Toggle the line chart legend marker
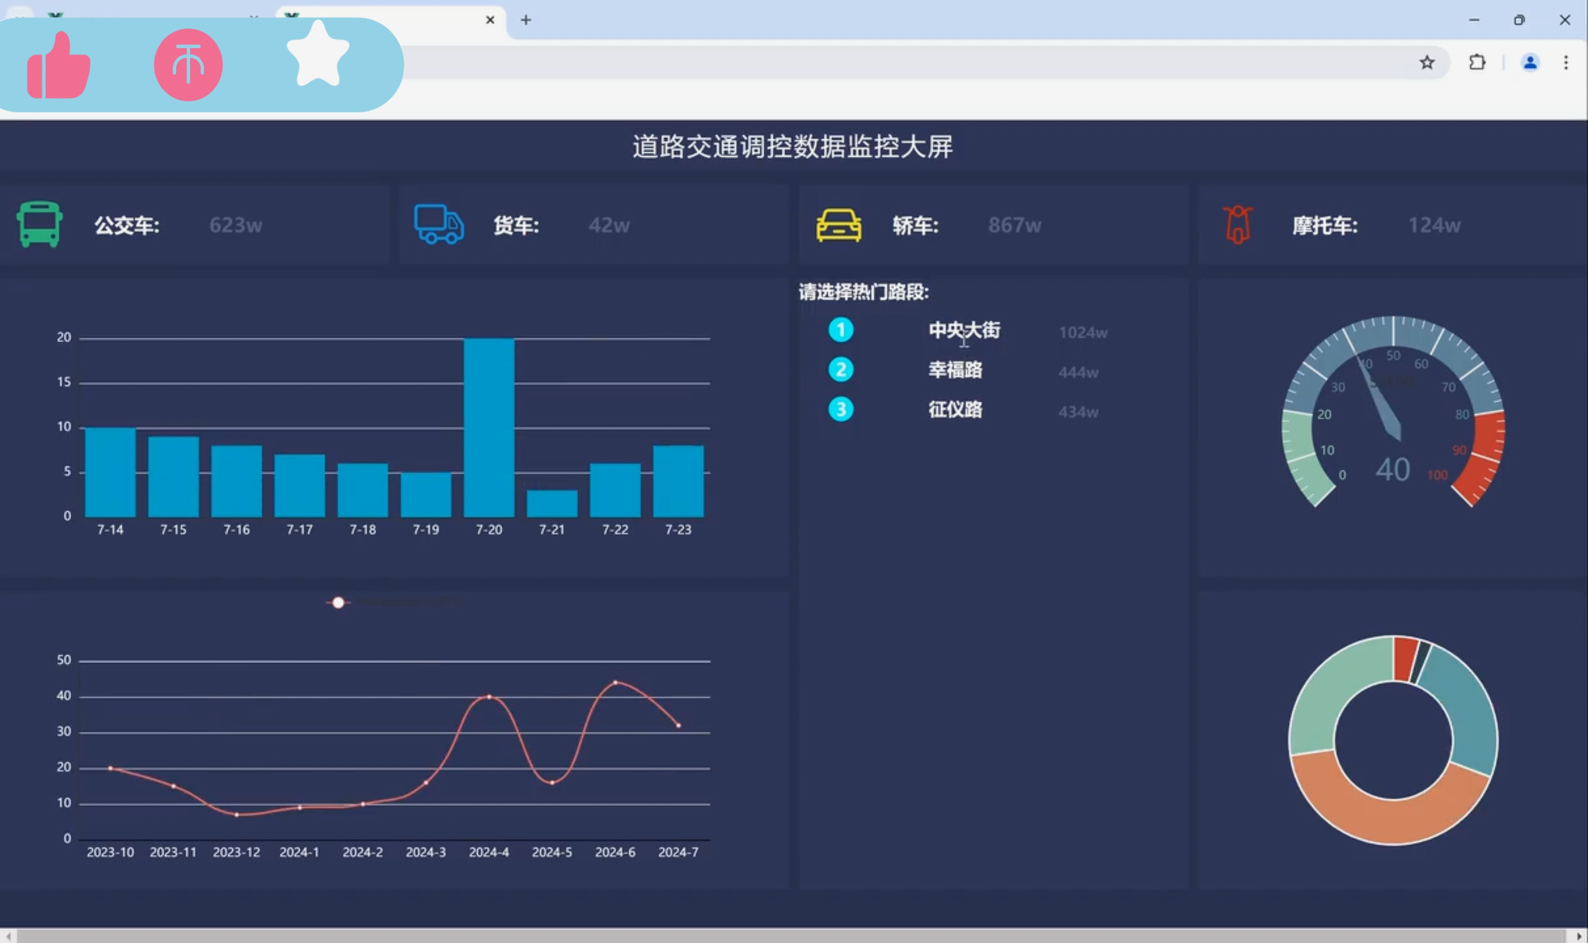Viewport: 1588px width, 943px height. click(x=338, y=602)
